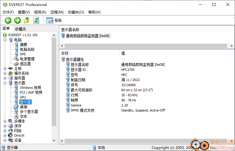Screen dimensions: 235x151
Task: Expand the 保存 tree node
Action: pos(5,126)
